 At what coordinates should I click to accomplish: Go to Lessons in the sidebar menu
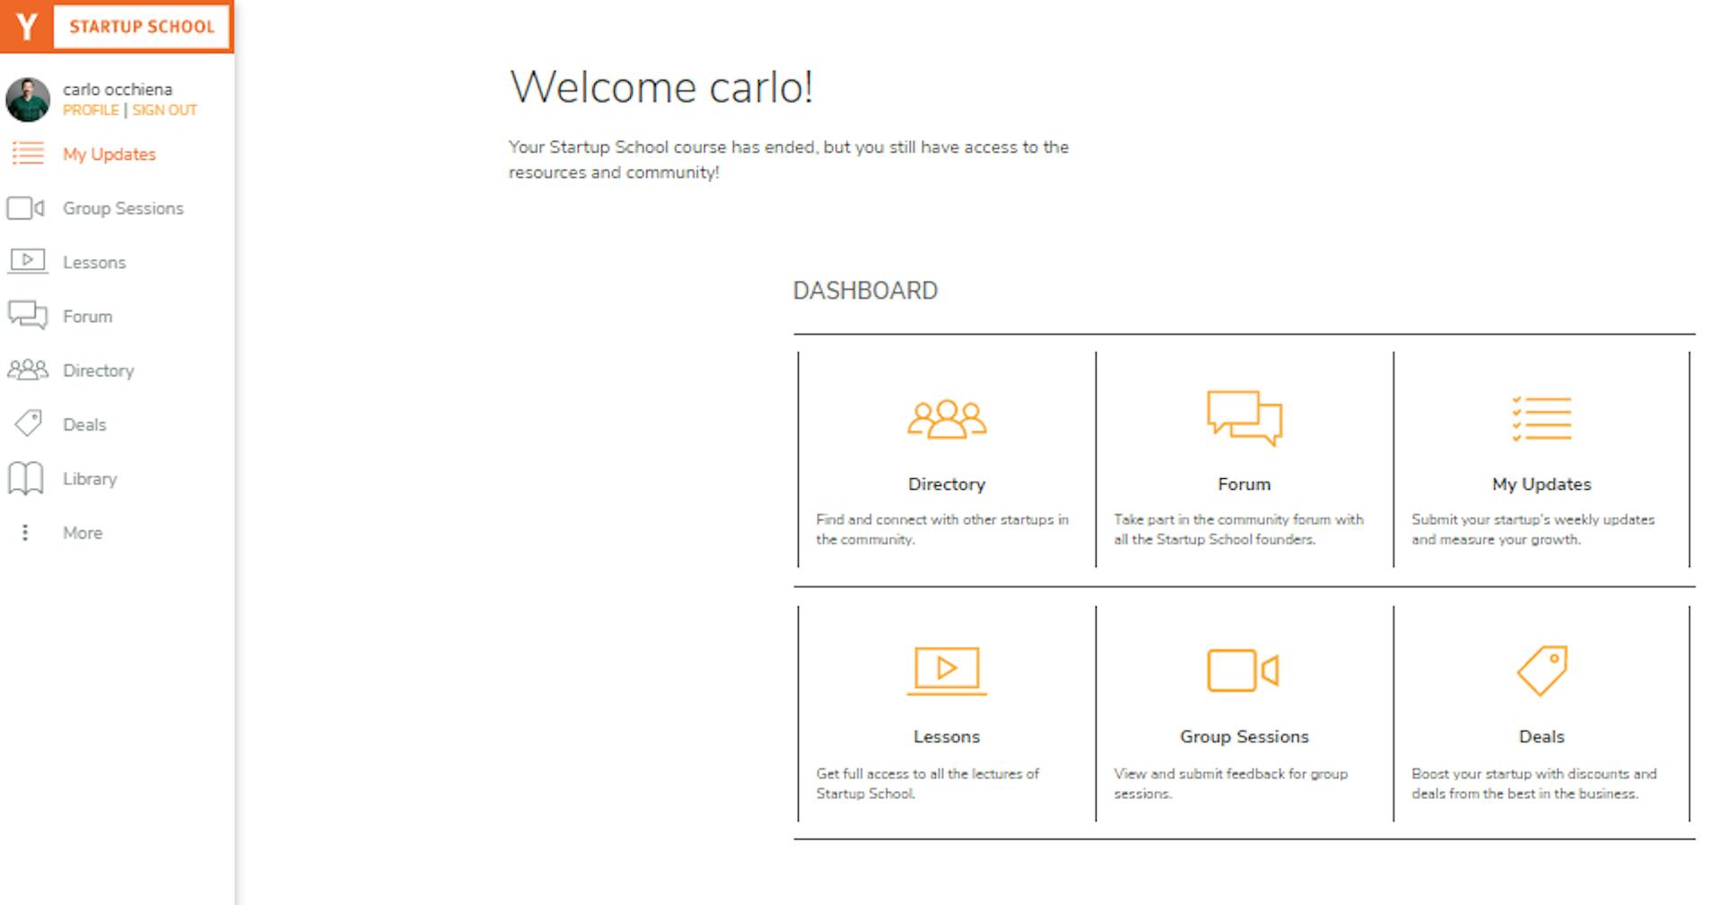94,263
